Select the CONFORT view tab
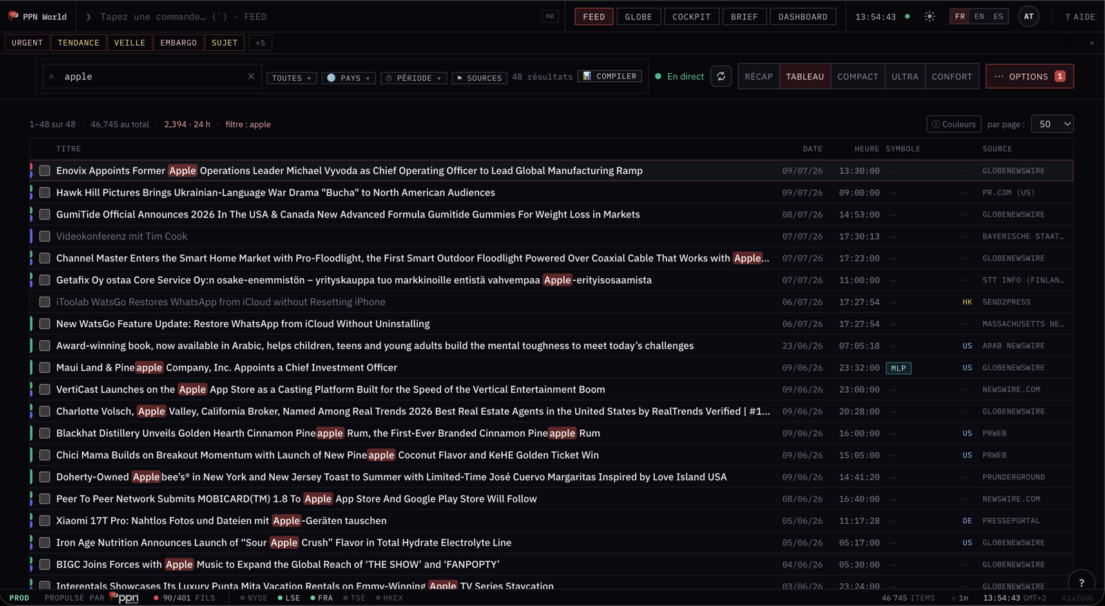 pyautogui.click(x=952, y=77)
